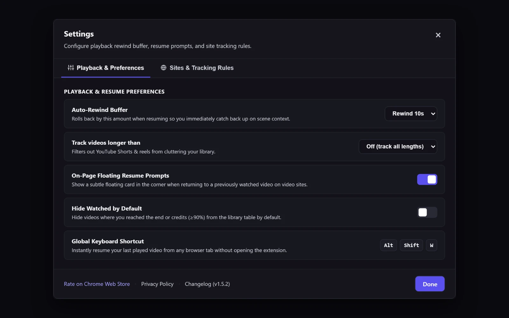Viewport: 509px width, 318px height.
Task: Close the Settings dialog with the X icon
Action: [x=438, y=35]
